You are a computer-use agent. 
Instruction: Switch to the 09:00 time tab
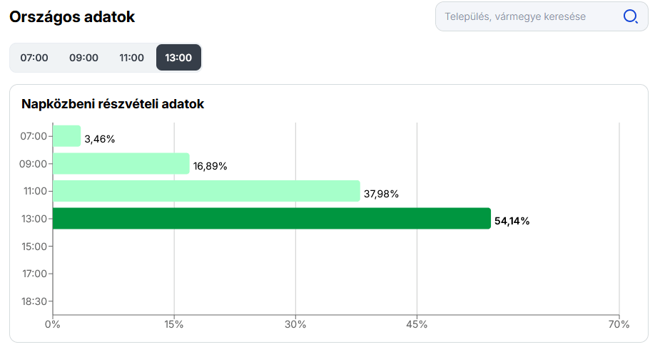(x=83, y=58)
